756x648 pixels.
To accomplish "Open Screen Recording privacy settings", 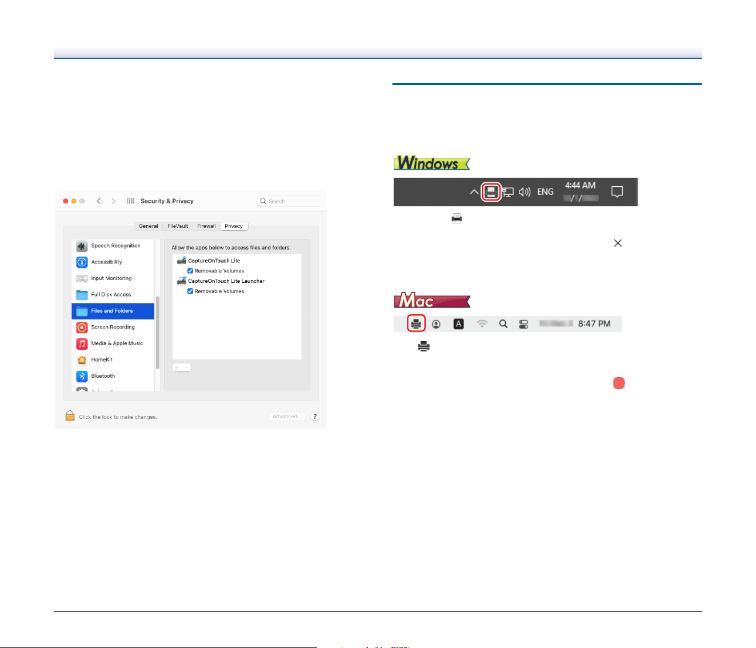I will tap(113, 327).
